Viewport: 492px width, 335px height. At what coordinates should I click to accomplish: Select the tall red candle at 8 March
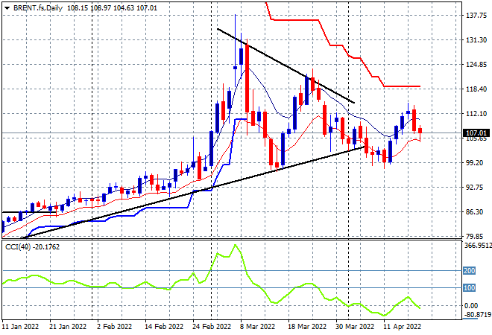coord(247,78)
